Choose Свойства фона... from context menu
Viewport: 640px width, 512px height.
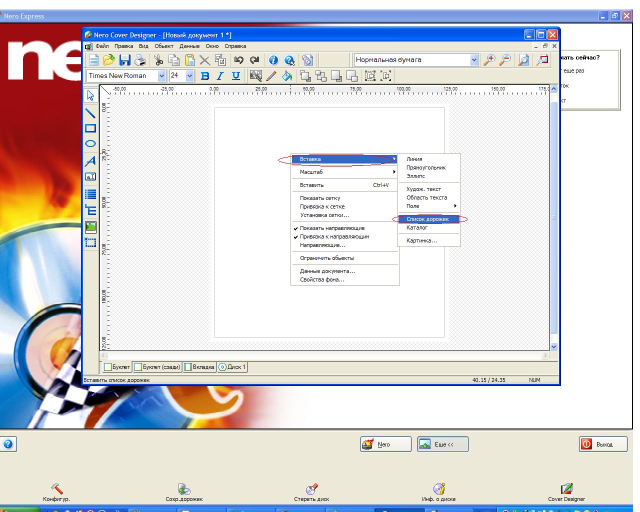(345, 279)
